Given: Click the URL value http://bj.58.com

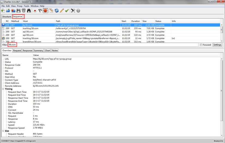Looking at the screenshot, I should pos(52,59).
